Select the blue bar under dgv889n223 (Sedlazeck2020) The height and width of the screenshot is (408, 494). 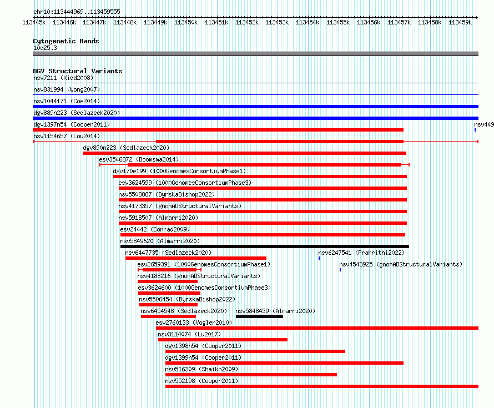pyautogui.click(x=255, y=118)
